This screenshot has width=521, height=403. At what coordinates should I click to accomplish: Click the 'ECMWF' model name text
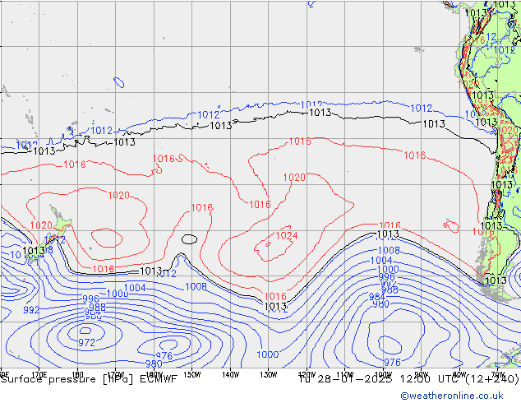click(x=158, y=379)
